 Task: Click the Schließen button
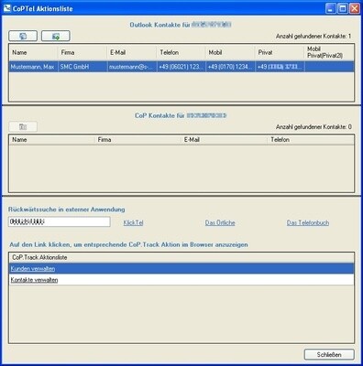(329, 354)
